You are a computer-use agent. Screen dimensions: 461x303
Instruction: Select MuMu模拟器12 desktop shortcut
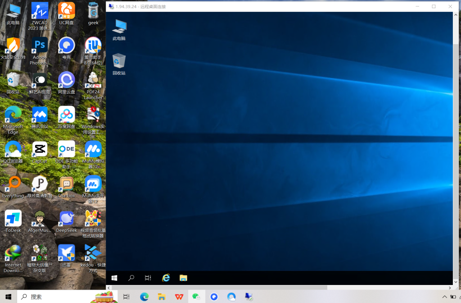pyautogui.click(x=93, y=155)
